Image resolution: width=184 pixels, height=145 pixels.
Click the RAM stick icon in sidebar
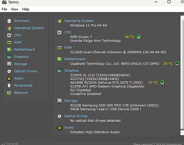[x=9, y=42]
